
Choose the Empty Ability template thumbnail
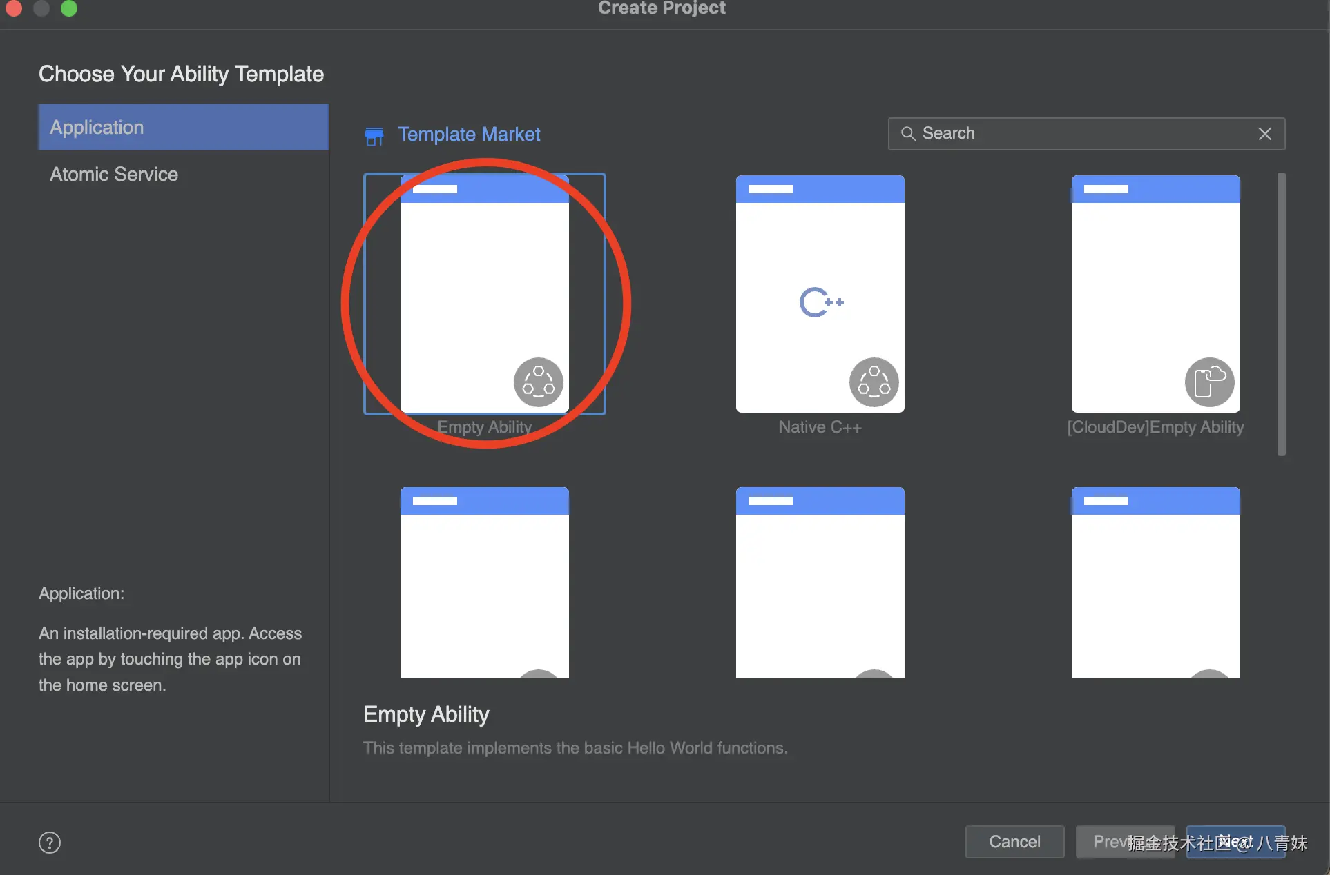(484, 293)
